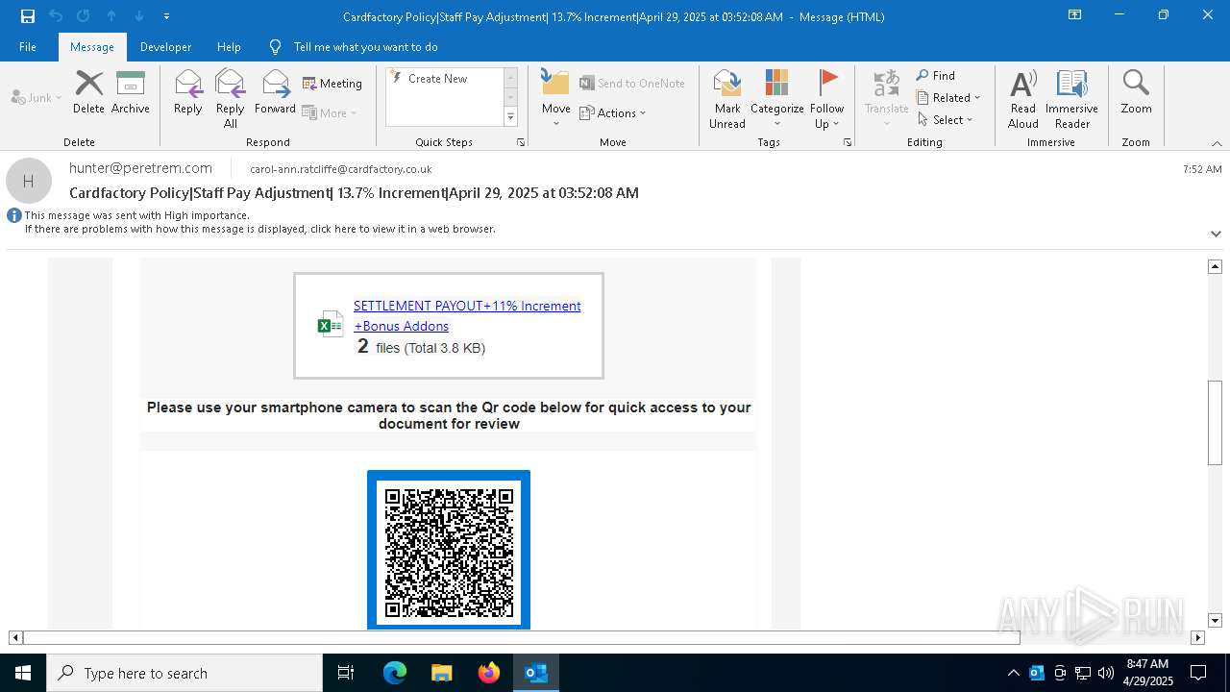Click info bar to view in browser
Image resolution: width=1230 pixels, height=692 pixels.
(x=259, y=229)
